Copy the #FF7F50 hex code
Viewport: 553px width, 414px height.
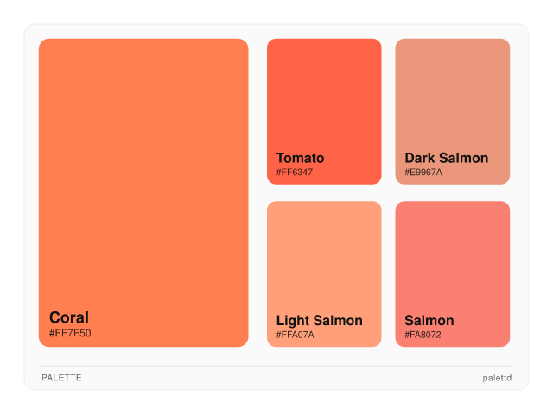[x=70, y=333]
